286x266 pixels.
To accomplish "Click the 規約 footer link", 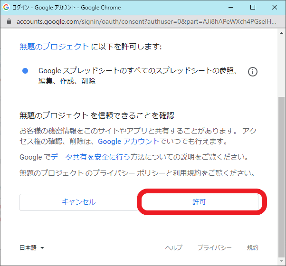I will click(x=252, y=247).
